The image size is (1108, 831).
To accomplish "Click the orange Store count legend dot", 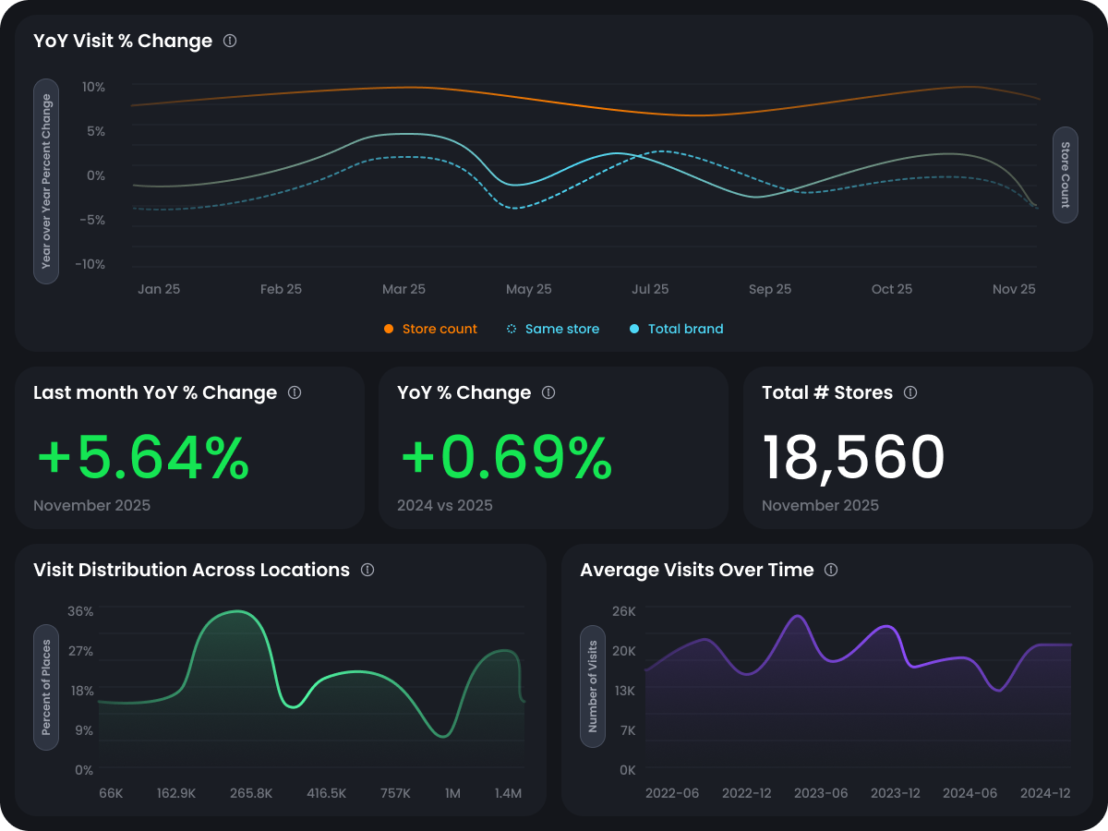I will tap(389, 329).
